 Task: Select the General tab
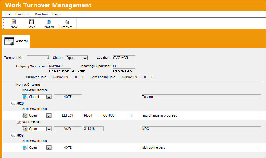16,41
